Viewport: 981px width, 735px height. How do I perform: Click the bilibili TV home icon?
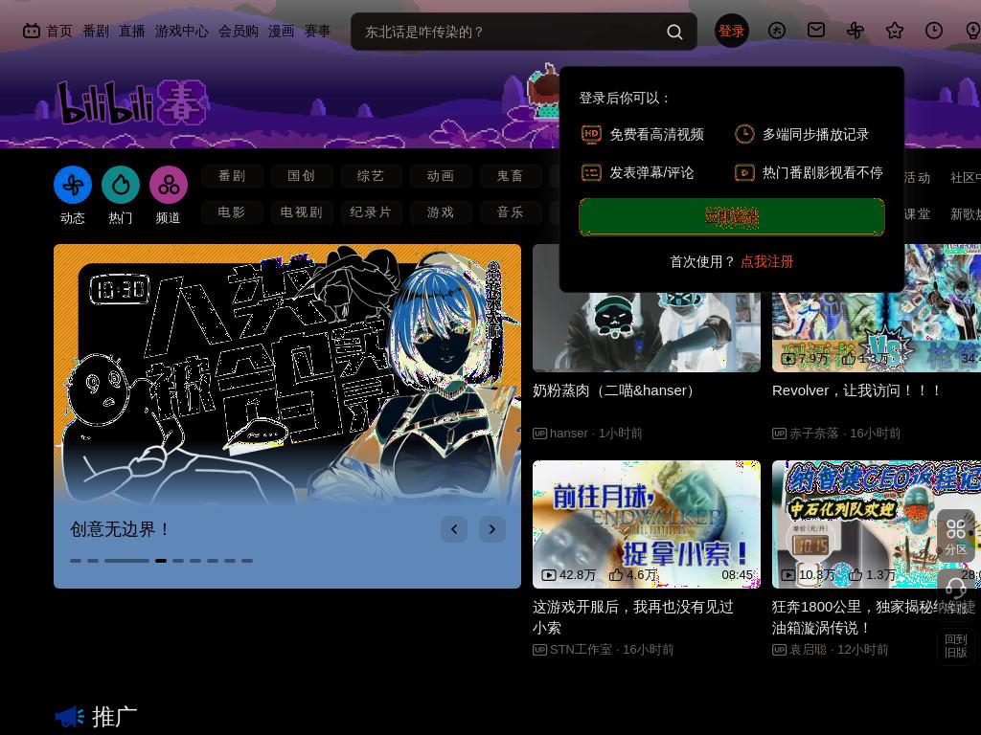(x=32, y=31)
